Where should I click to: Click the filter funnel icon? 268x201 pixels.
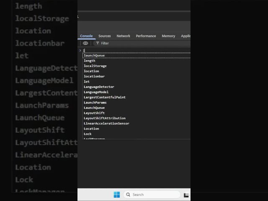click(98, 43)
